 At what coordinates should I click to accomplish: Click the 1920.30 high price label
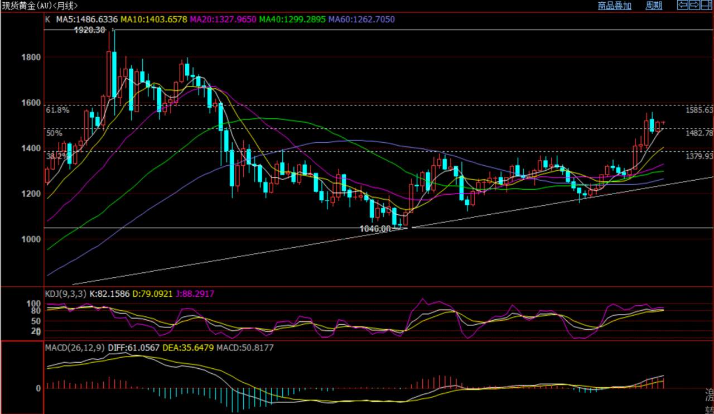(x=90, y=30)
